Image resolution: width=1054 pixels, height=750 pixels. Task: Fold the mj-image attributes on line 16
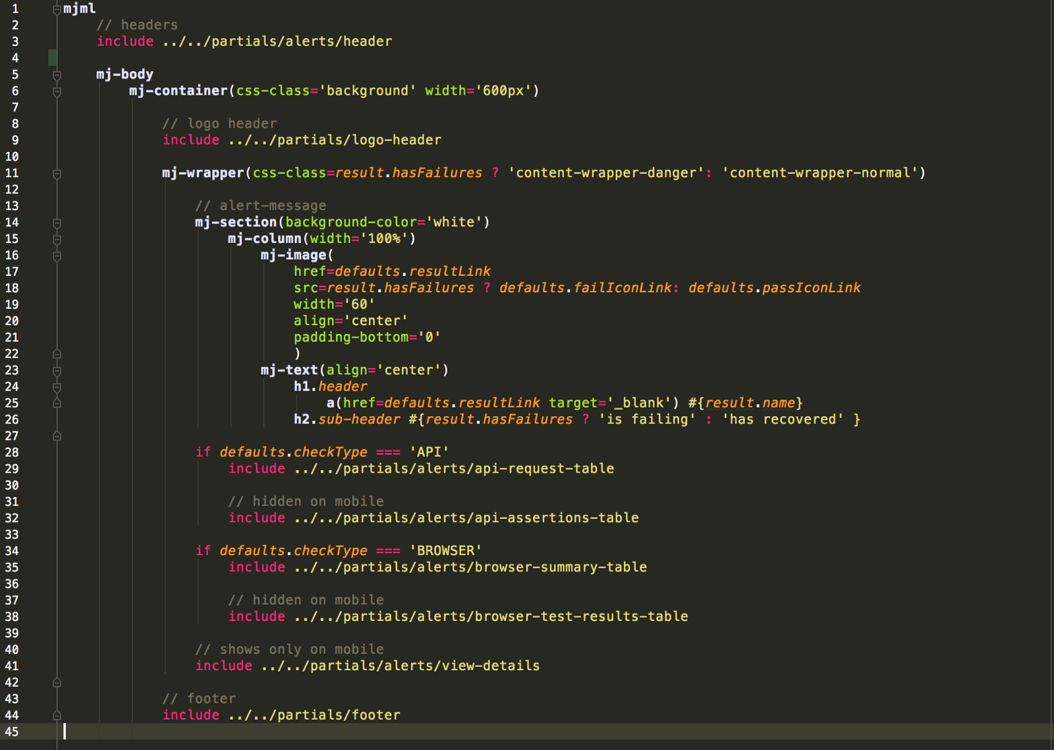57,256
